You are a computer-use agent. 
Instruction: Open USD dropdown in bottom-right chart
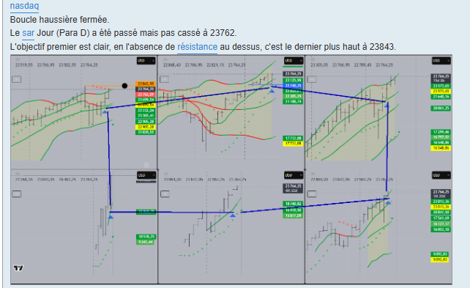pos(441,175)
